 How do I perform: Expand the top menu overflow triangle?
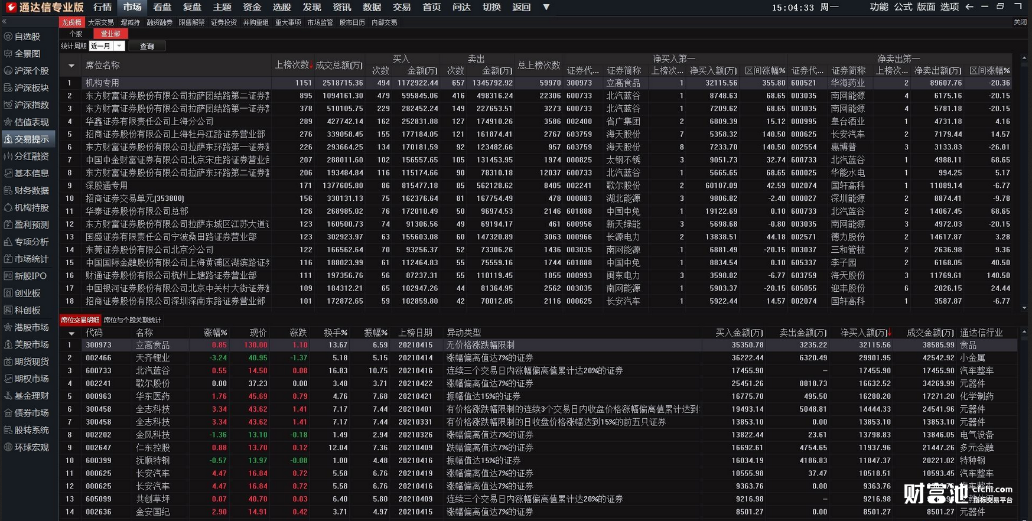[546, 7]
